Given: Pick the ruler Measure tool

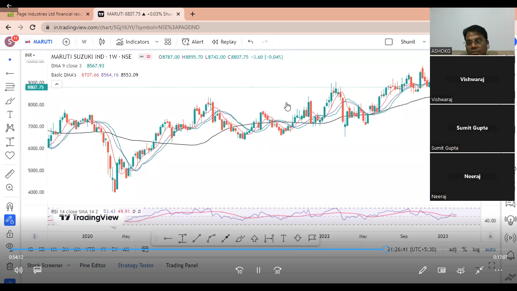Looking at the screenshot, I should pos(10,174).
